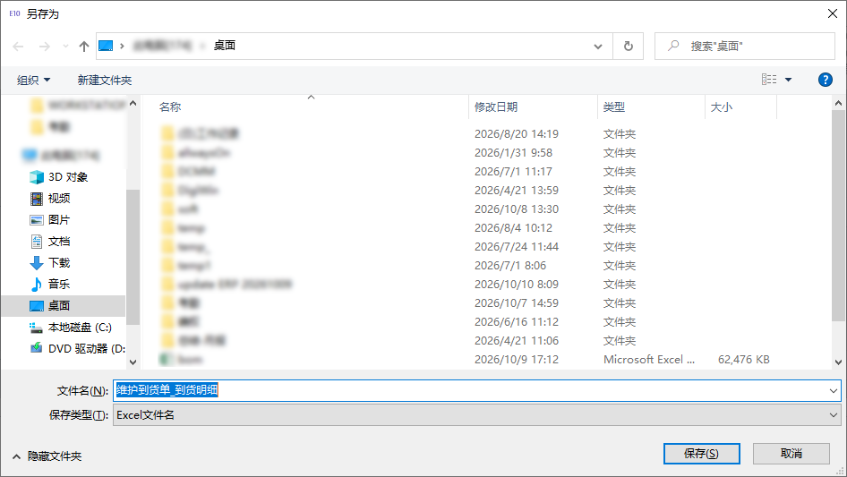Click navigation pane scrollbar up arrow
This screenshot has height=477, width=847.
click(x=133, y=103)
